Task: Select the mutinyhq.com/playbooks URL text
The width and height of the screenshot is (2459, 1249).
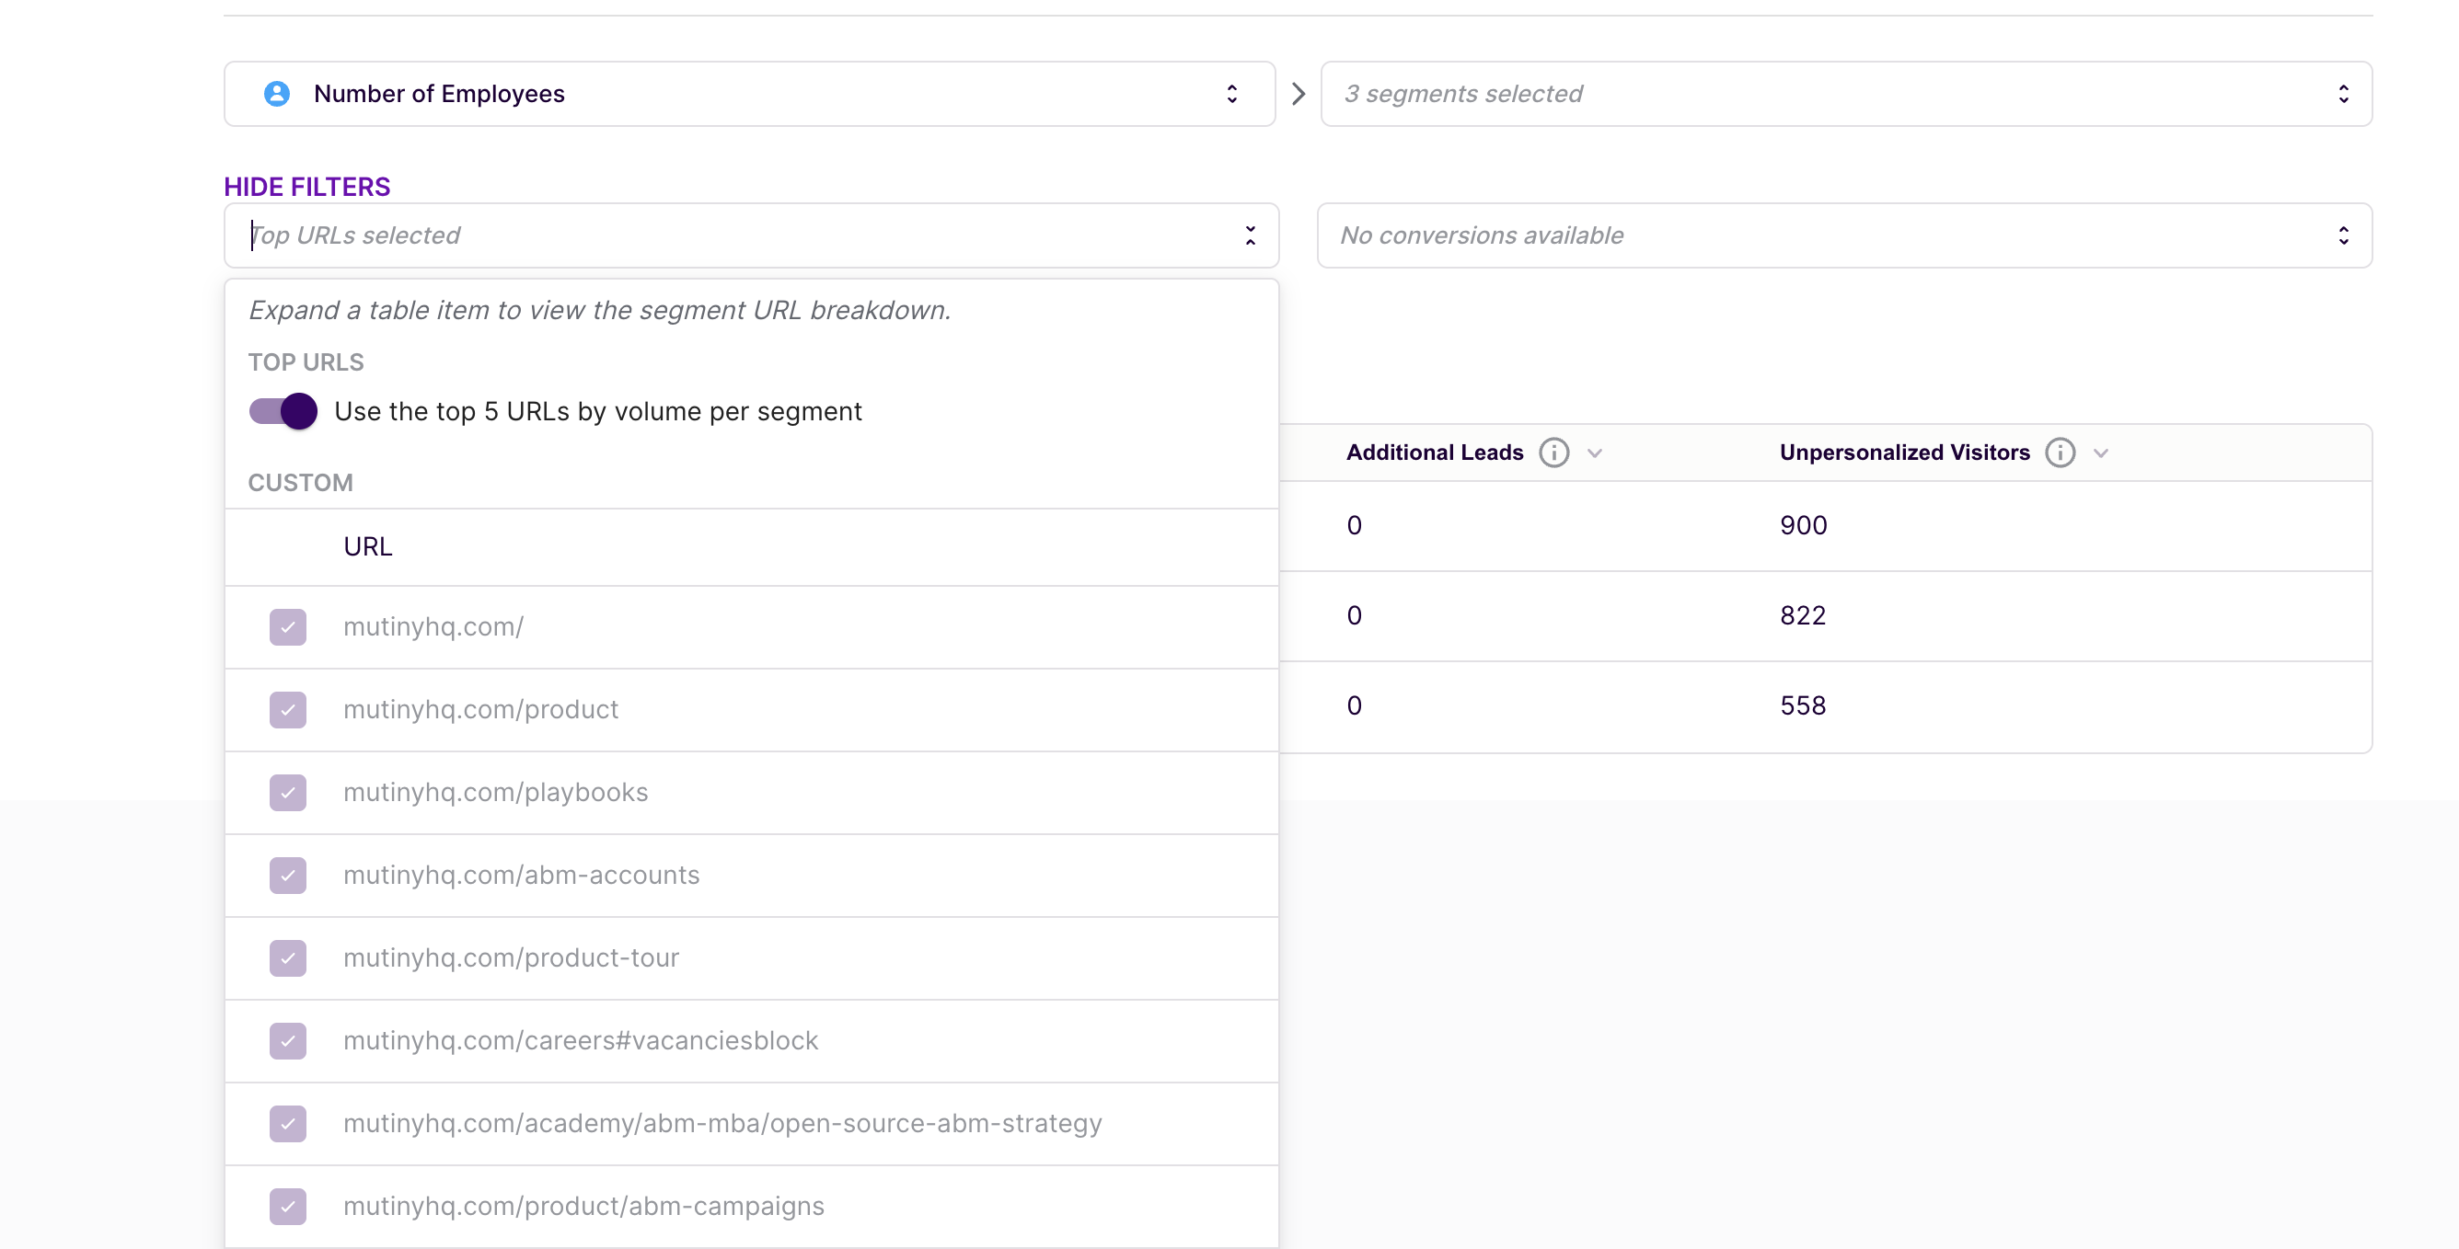Action: 495,792
